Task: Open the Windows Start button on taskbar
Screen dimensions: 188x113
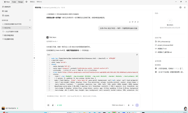Action: click(x=46, y=112)
